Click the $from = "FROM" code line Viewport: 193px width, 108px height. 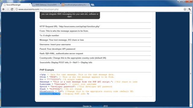(77, 77)
